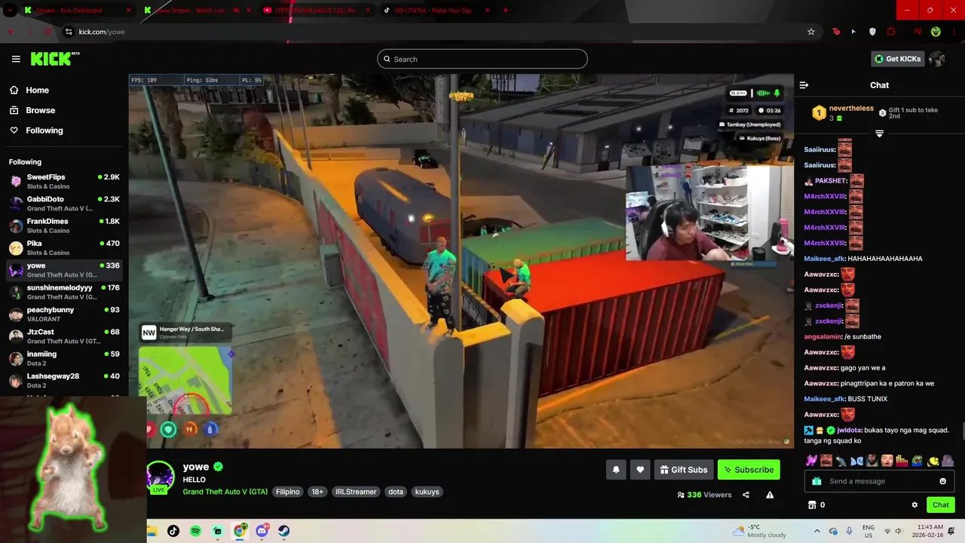Select peachybunny in the Following list
965x543 pixels.
64,314
